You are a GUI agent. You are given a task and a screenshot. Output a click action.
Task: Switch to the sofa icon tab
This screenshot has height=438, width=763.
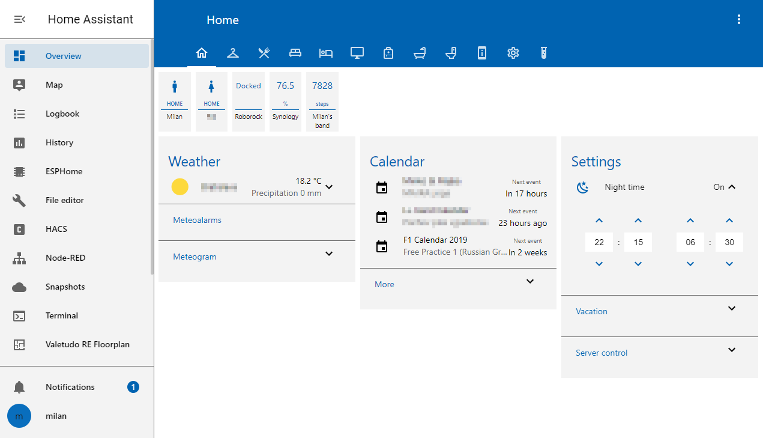coord(295,53)
